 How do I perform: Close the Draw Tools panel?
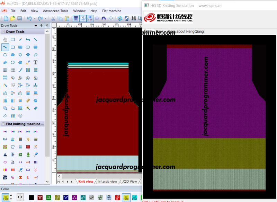point(47,25)
